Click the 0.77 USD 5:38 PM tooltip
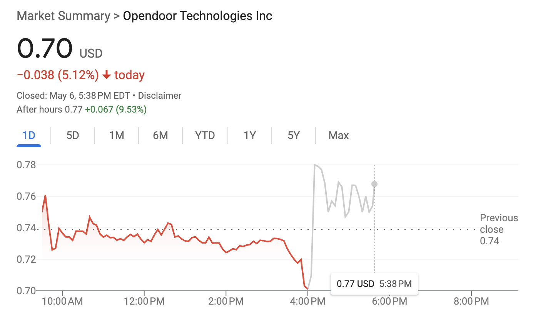Image resolution: width=538 pixels, height=315 pixels. click(x=374, y=284)
